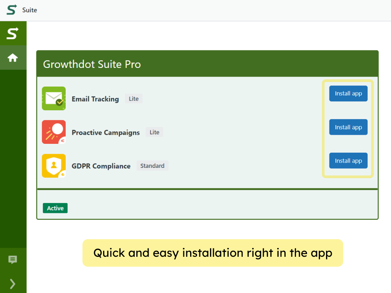391x293 pixels.
Task: Install the Email Tracking app
Action: tap(348, 93)
